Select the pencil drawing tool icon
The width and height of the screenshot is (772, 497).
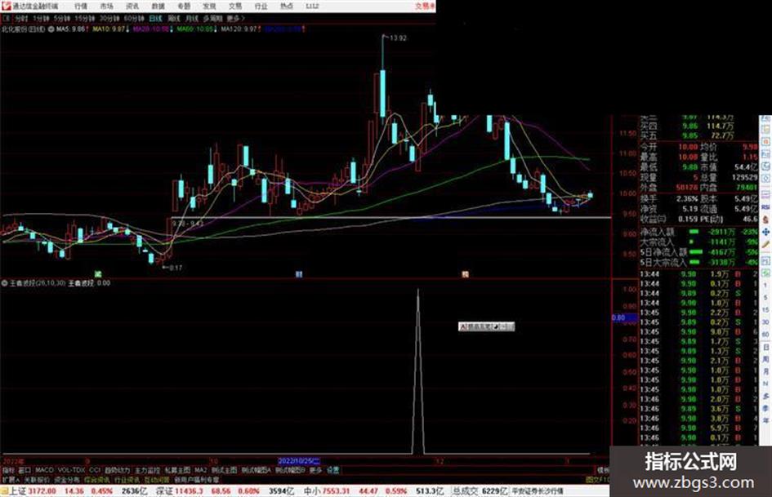765,244
